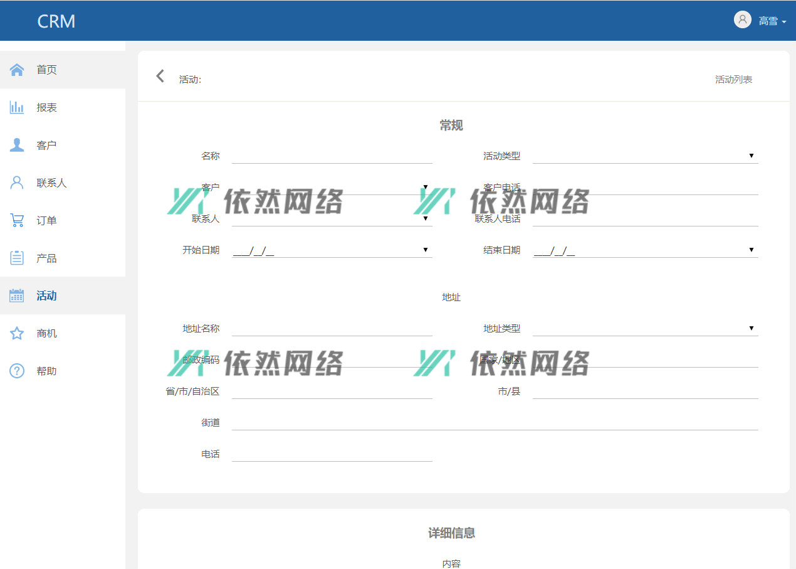
Task: Click the back arrow chevron
Action: 160,77
